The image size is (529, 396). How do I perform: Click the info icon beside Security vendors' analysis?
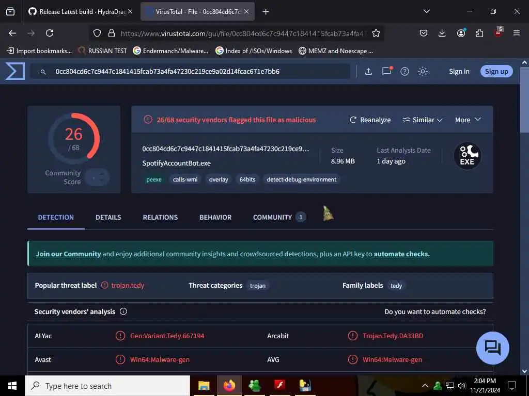[x=123, y=311]
